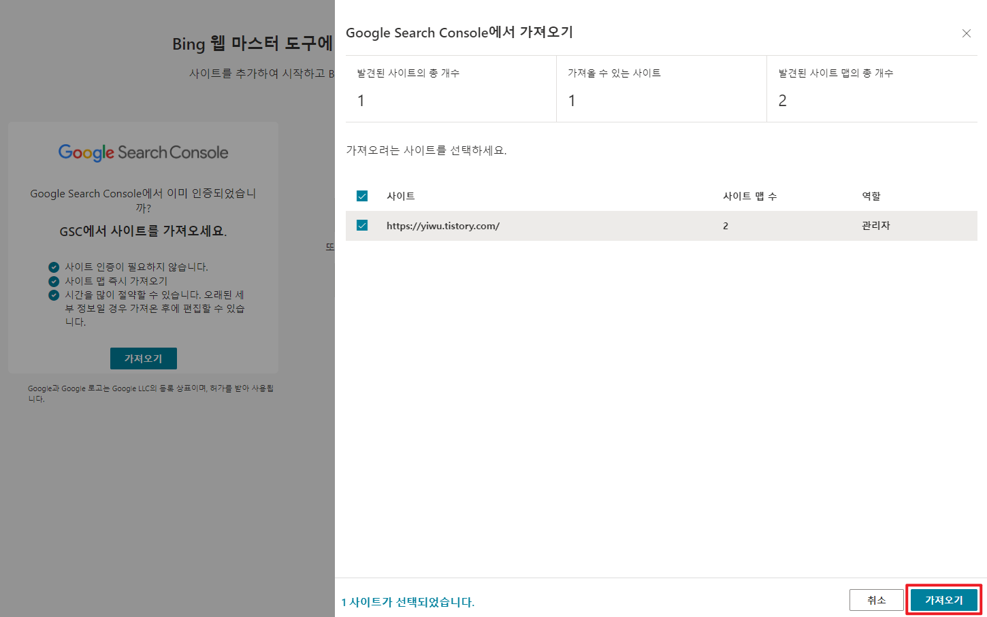Click the 가져오기 button in import panel
Screen dimensions: 987x617
coord(943,600)
